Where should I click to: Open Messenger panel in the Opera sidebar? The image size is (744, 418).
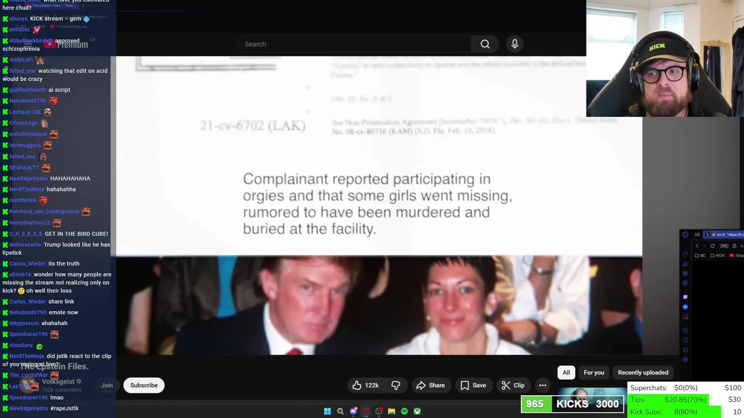tap(685, 307)
